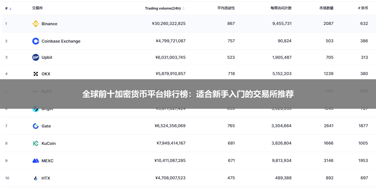This screenshot has width=376, height=188.
Task: Click Upbit liquidity score 523
Action: tap(231, 57)
